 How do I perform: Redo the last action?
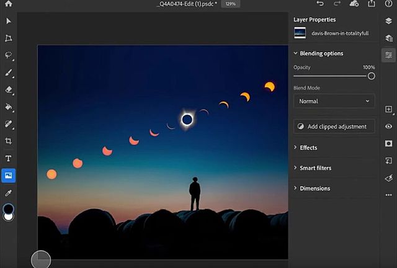click(x=337, y=4)
